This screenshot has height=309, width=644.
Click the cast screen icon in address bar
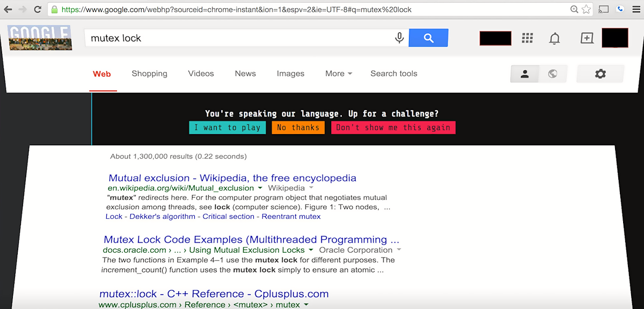pyautogui.click(x=604, y=9)
